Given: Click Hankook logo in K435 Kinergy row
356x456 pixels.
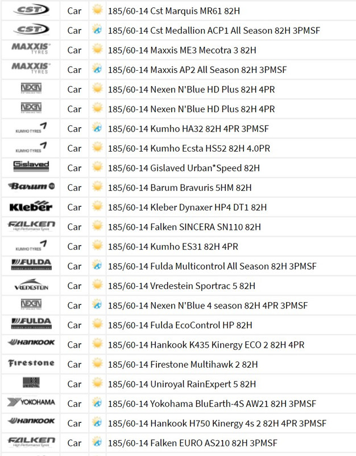Looking at the screenshot, I should point(31,343).
